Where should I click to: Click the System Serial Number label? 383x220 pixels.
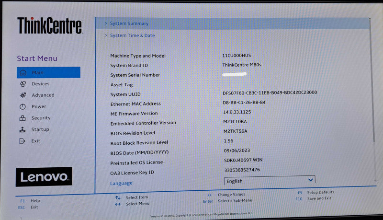click(x=135, y=75)
